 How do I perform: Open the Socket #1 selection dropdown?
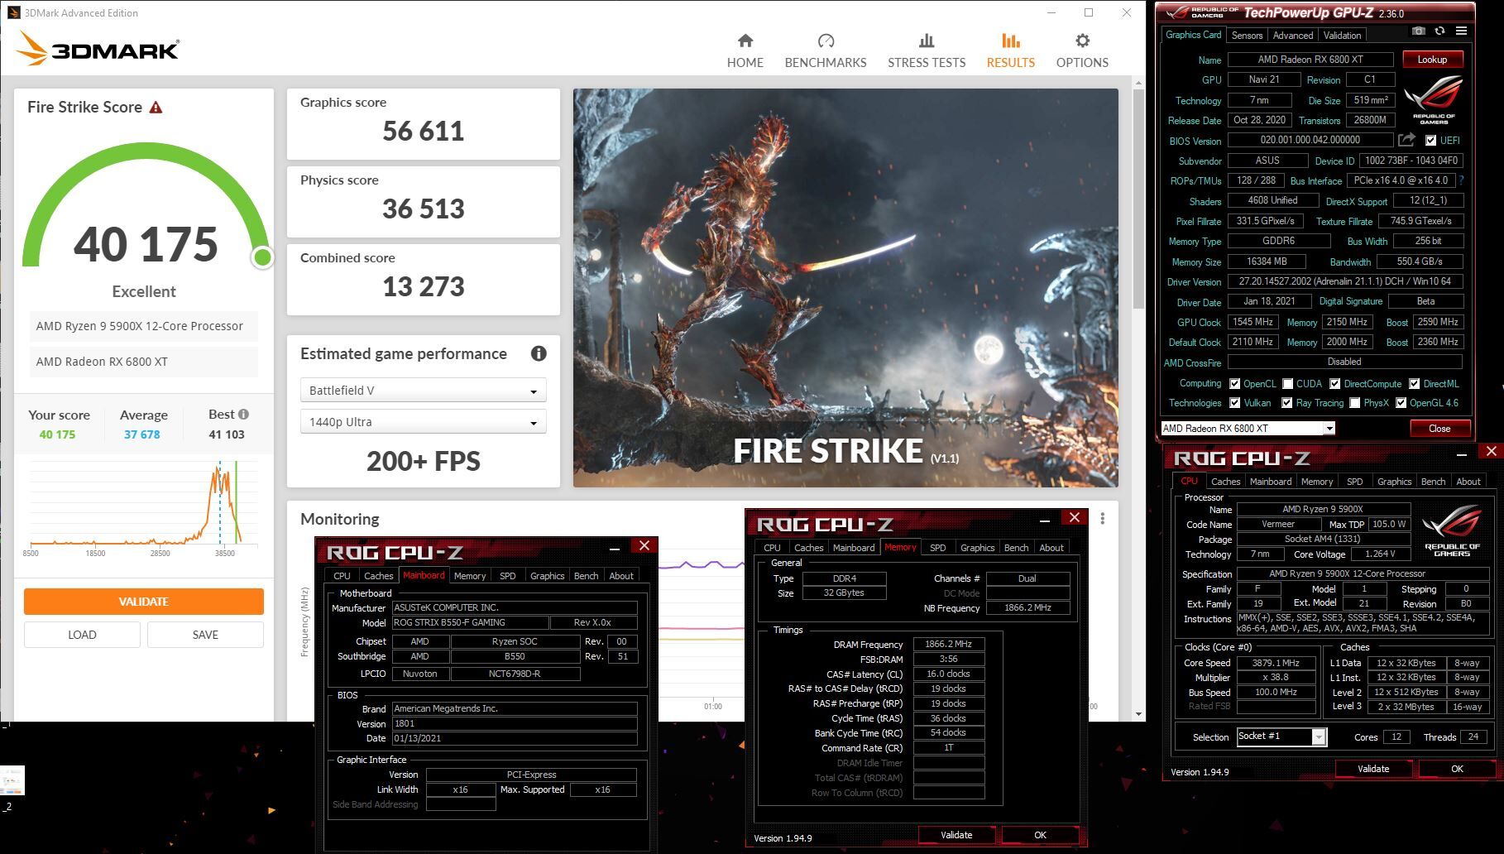tap(1281, 736)
